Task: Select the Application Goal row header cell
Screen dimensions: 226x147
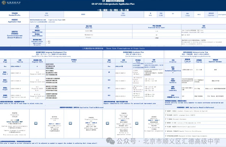Action: 15,21
